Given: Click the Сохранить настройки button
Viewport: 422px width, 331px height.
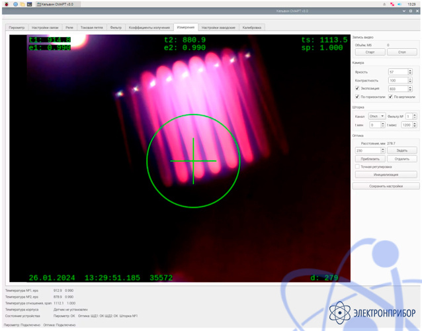Looking at the screenshot, I should coord(386,186).
